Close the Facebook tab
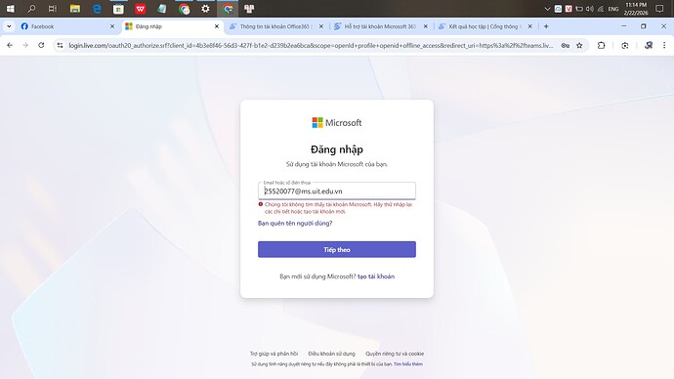The width and height of the screenshot is (674, 379). pyautogui.click(x=112, y=26)
